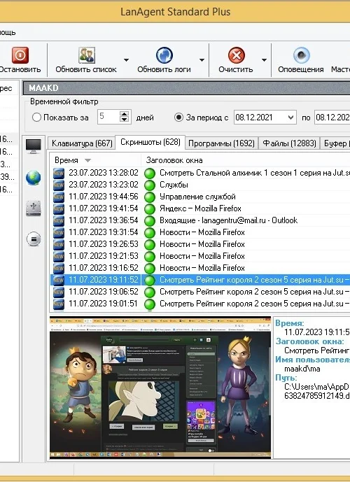Select the round list icon in side panel
The height and width of the screenshot is (482, 350).
click(x=34, y=239)
